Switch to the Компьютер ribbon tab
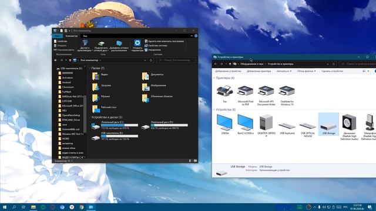Screen dimensions: 376x211 pyautogui.click(x=72, y=36)
